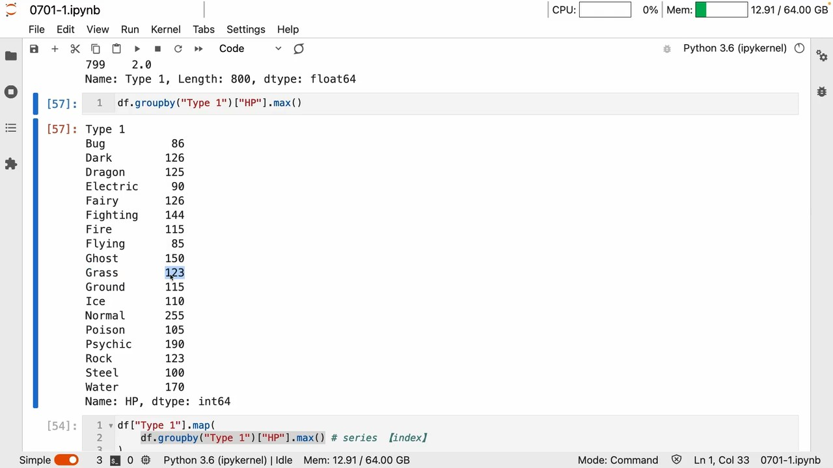Click the notebook trust shield icon
833x468 pixels.
point(676,460)
